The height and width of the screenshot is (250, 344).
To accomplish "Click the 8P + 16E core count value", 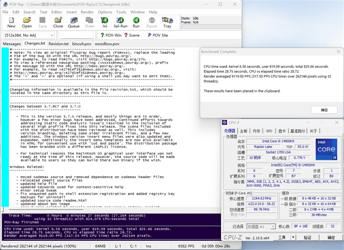I will [301, 226].
